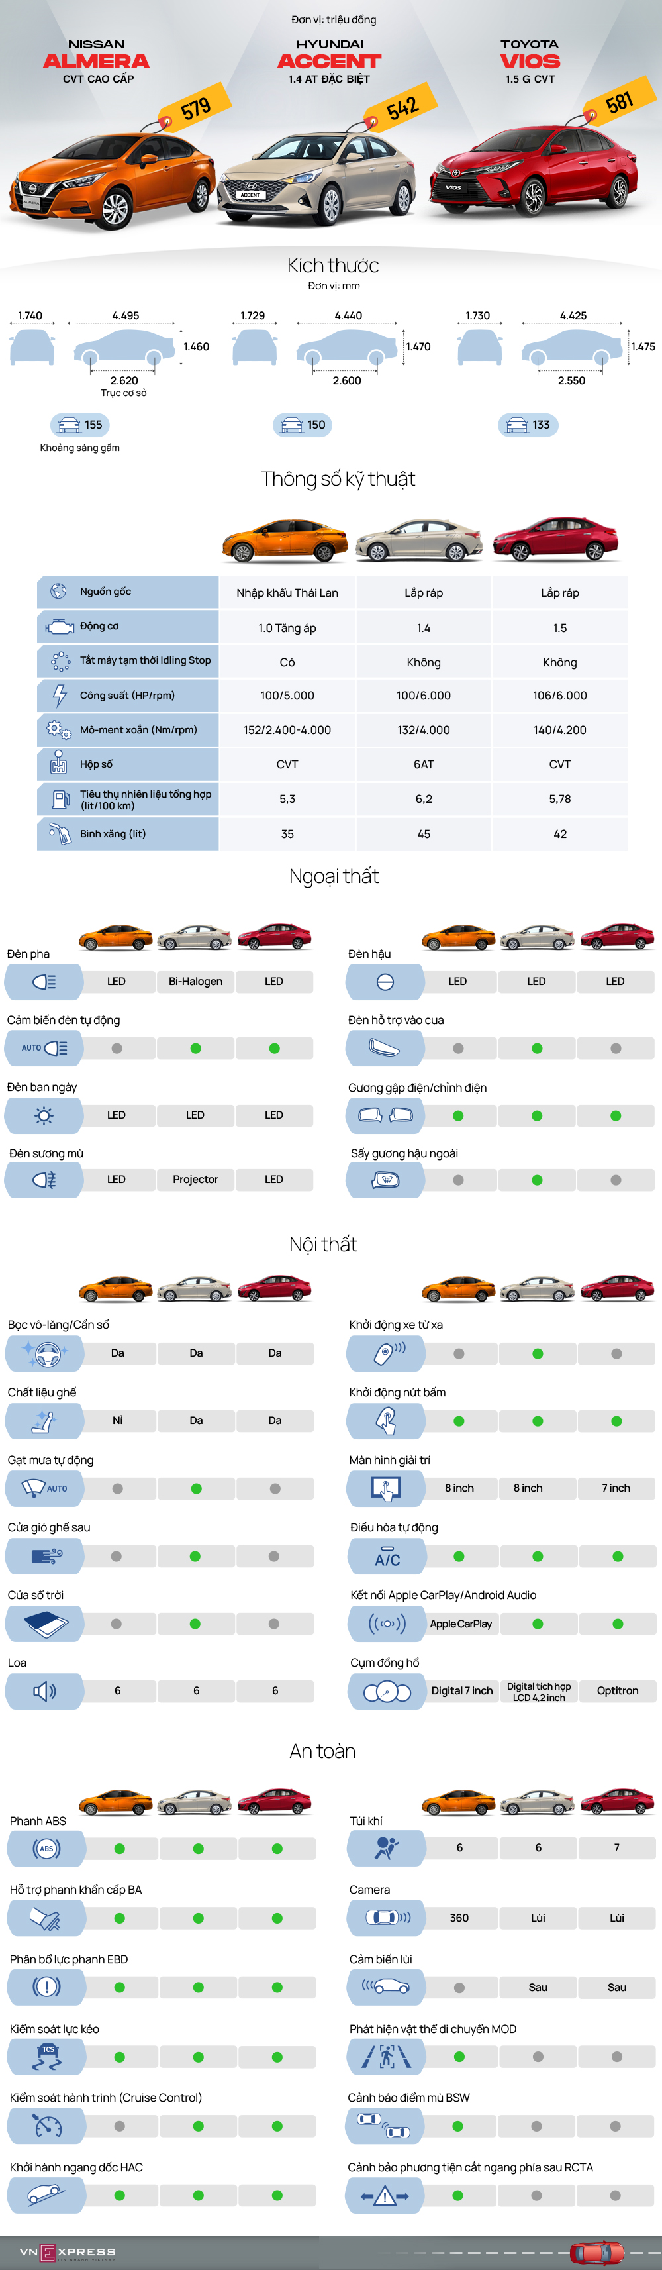The width and height of the screenshot is (662, 2270).
Task: Click the taillight icon under Đèn hậu
Action: pos(385,981)
